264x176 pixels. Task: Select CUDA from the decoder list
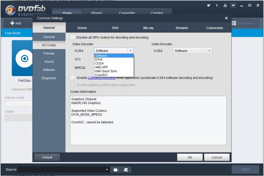(100, 63)
